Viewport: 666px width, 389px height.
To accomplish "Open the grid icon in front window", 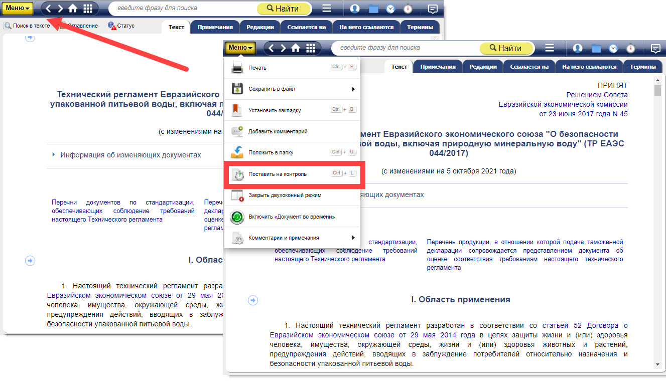I will click(311, 48).
